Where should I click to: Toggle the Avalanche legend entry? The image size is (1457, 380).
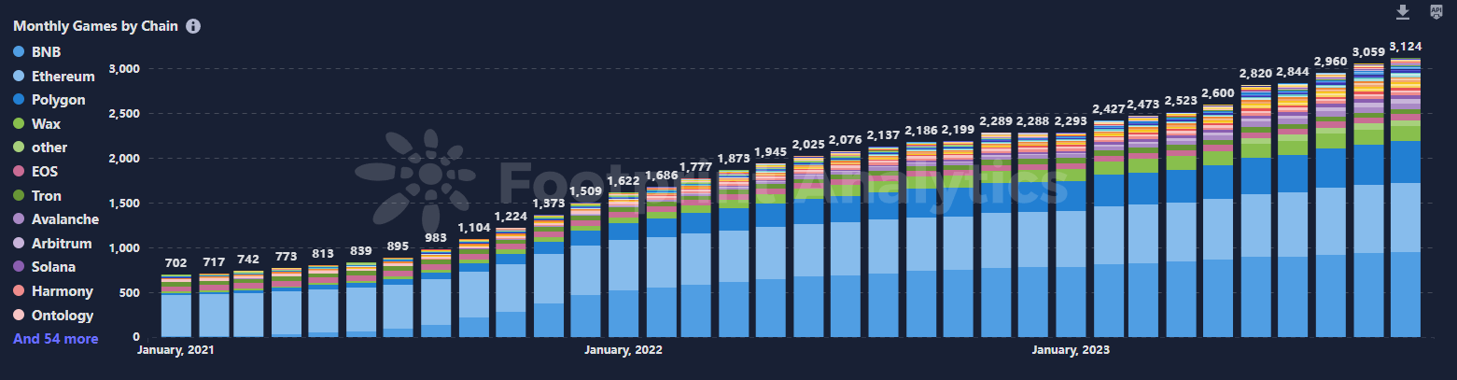point(64,219)
